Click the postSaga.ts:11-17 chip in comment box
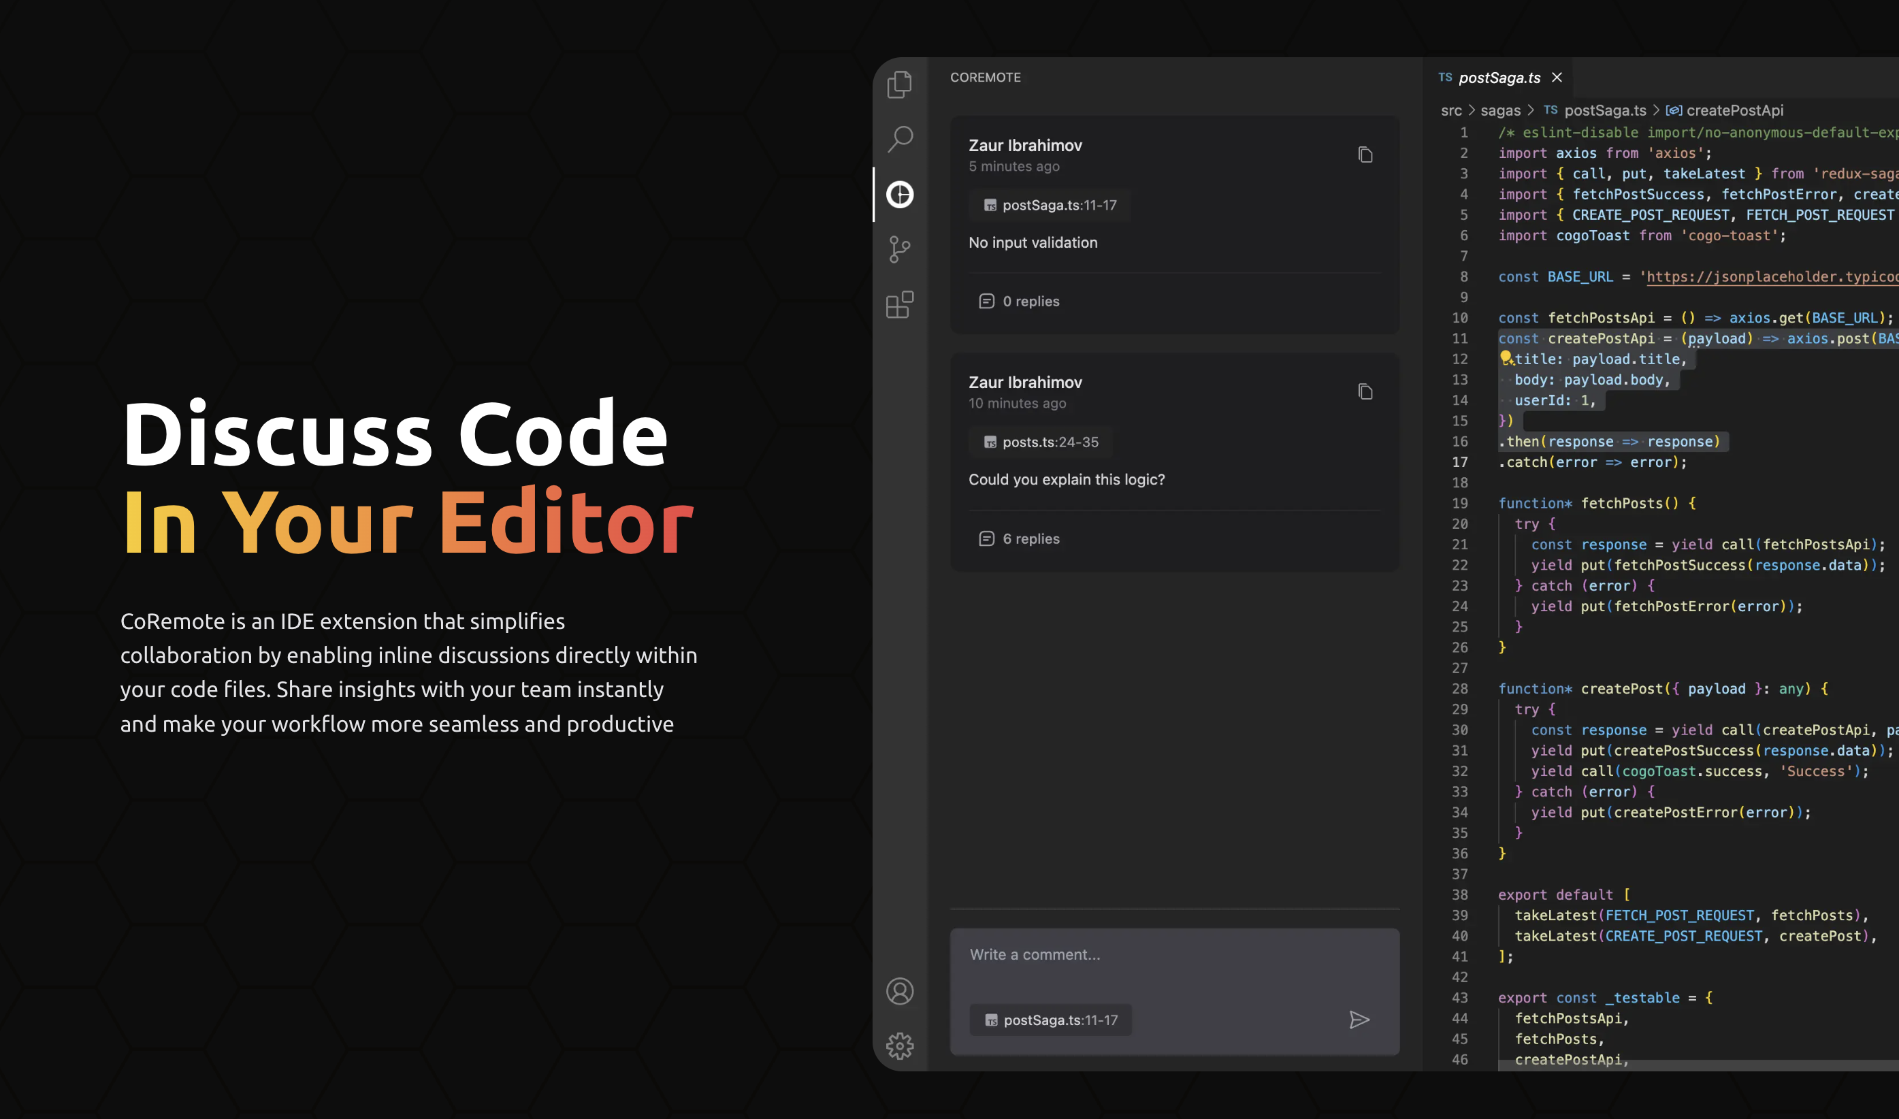 pos(1050,1020)
